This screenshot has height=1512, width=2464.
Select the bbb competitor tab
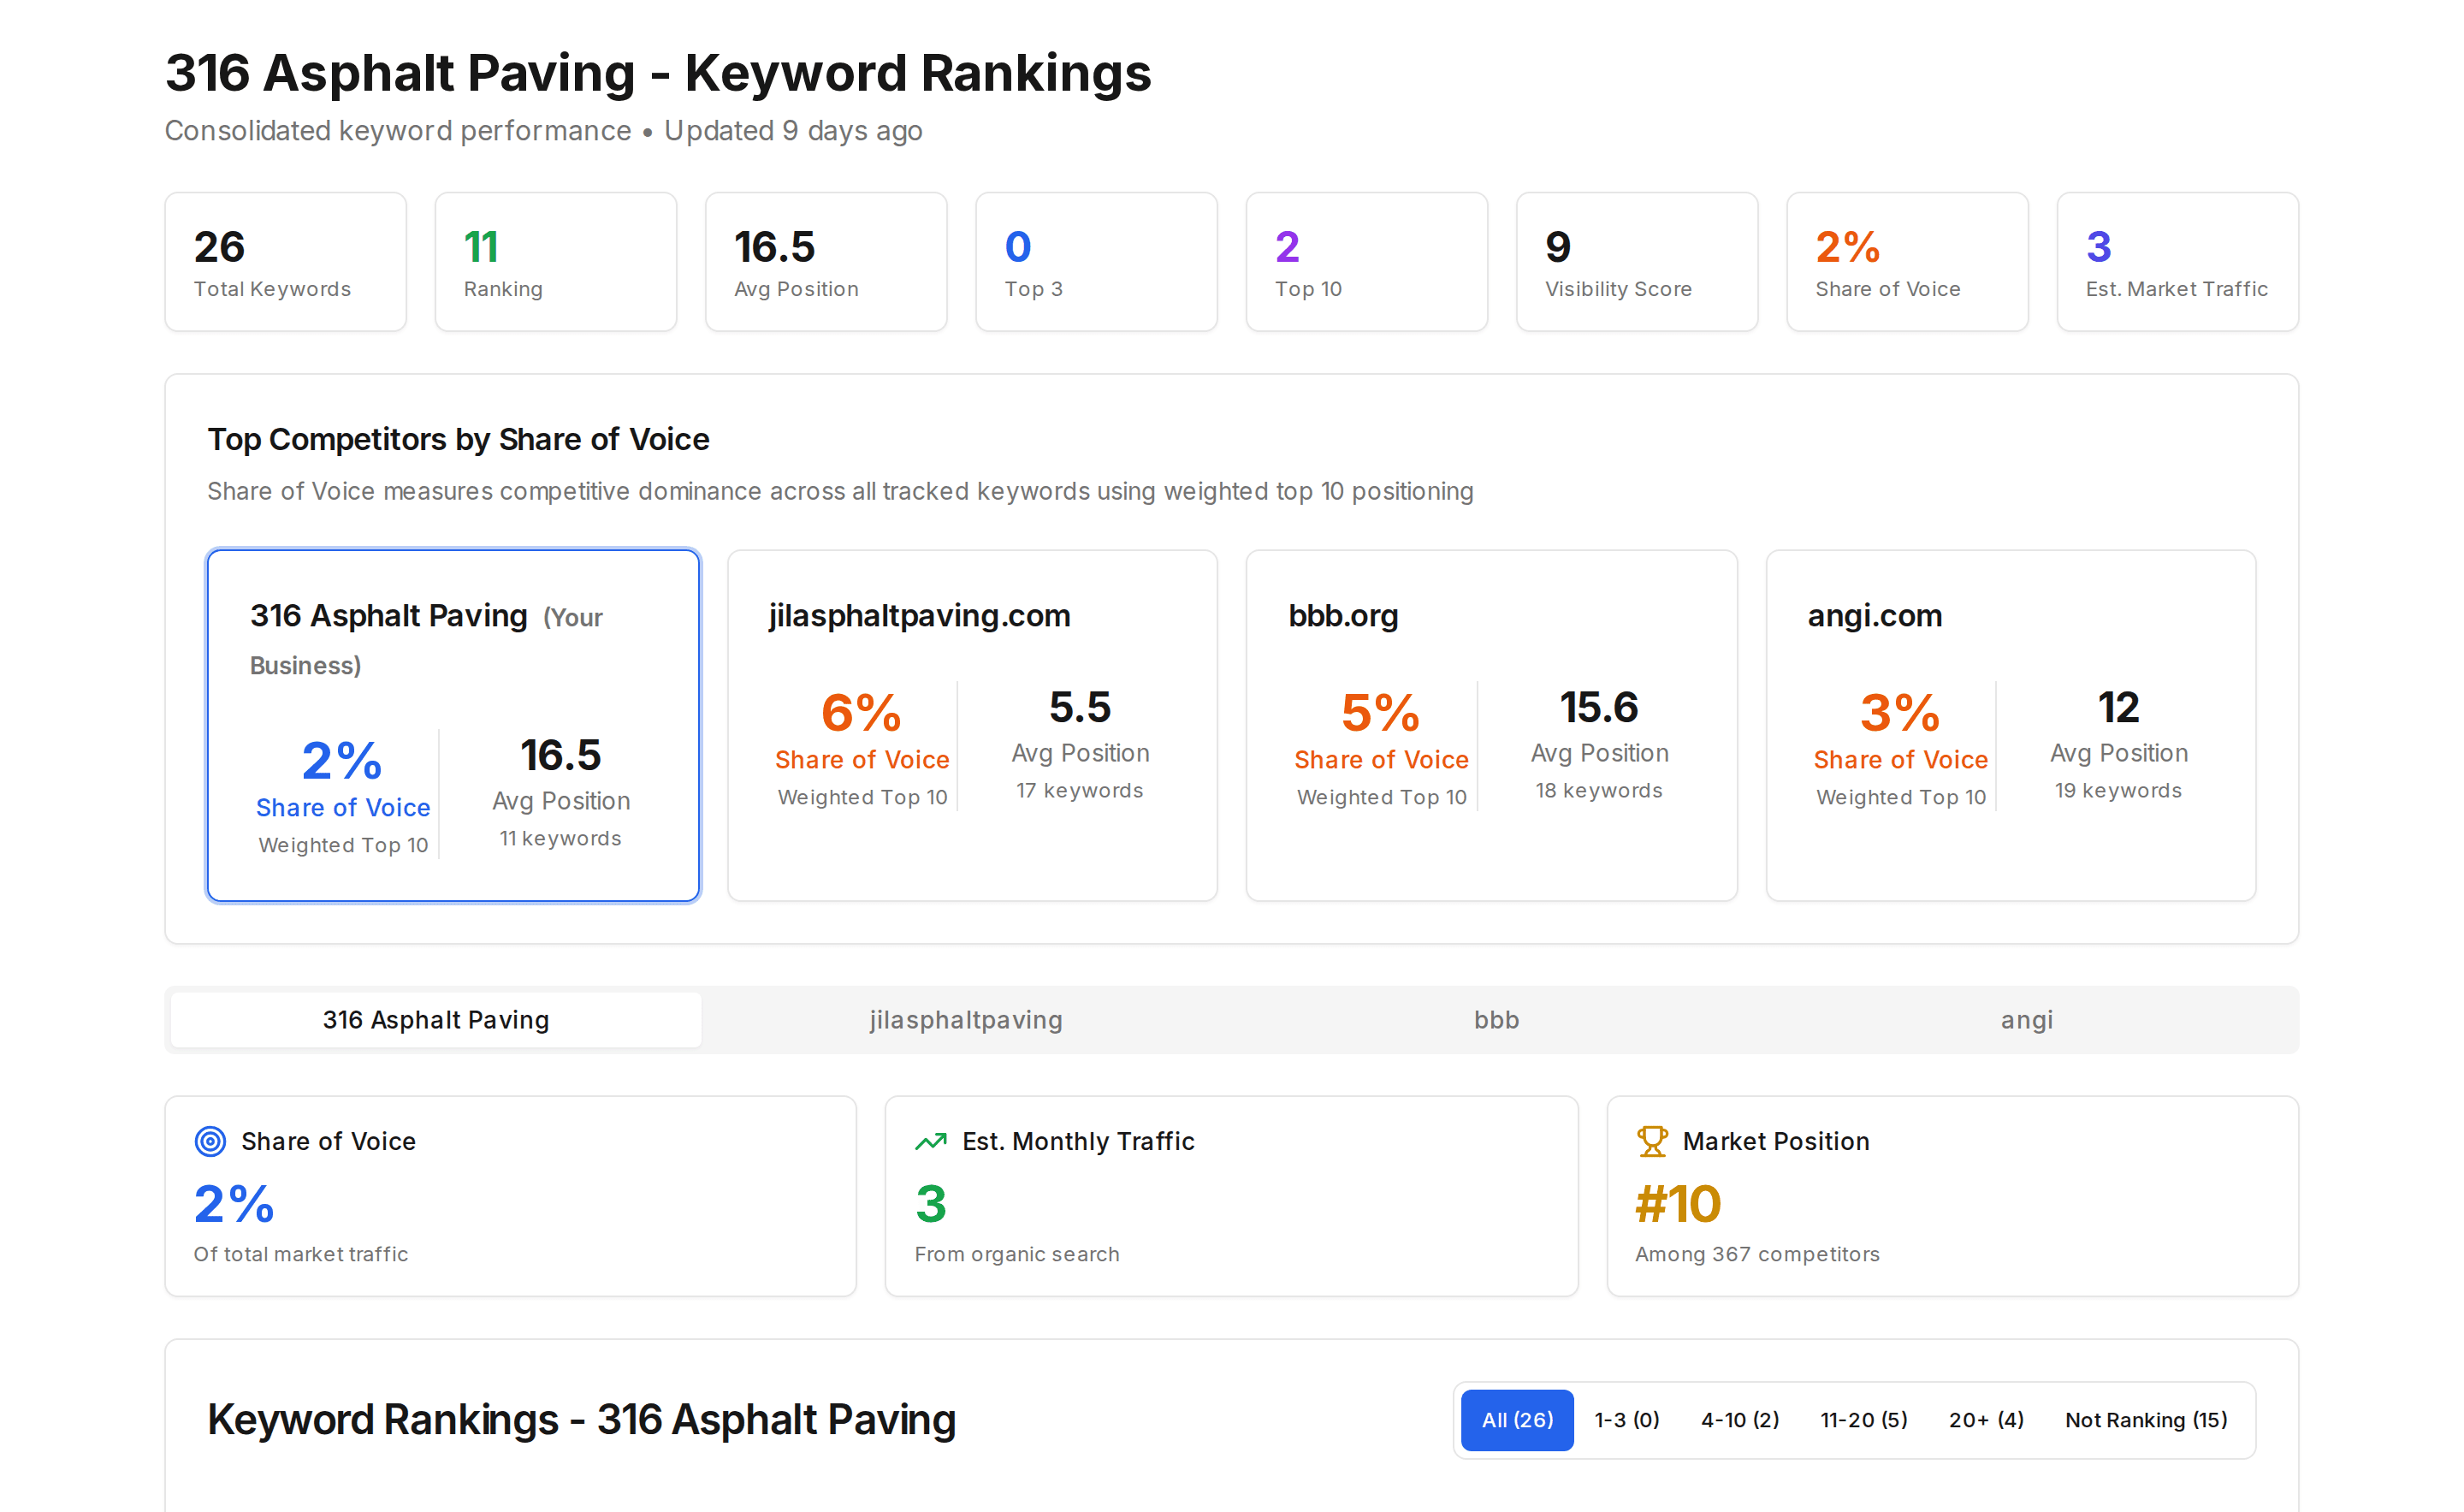tap(1497, 1020)
